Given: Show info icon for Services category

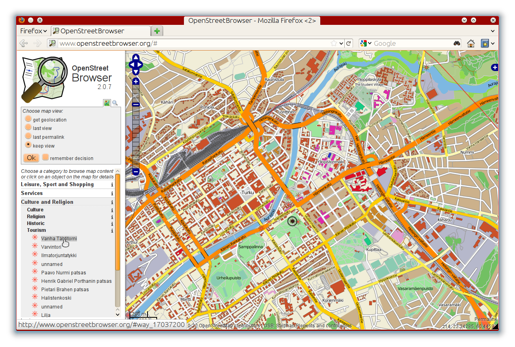Looking at the screenshot, I should 112,193.
